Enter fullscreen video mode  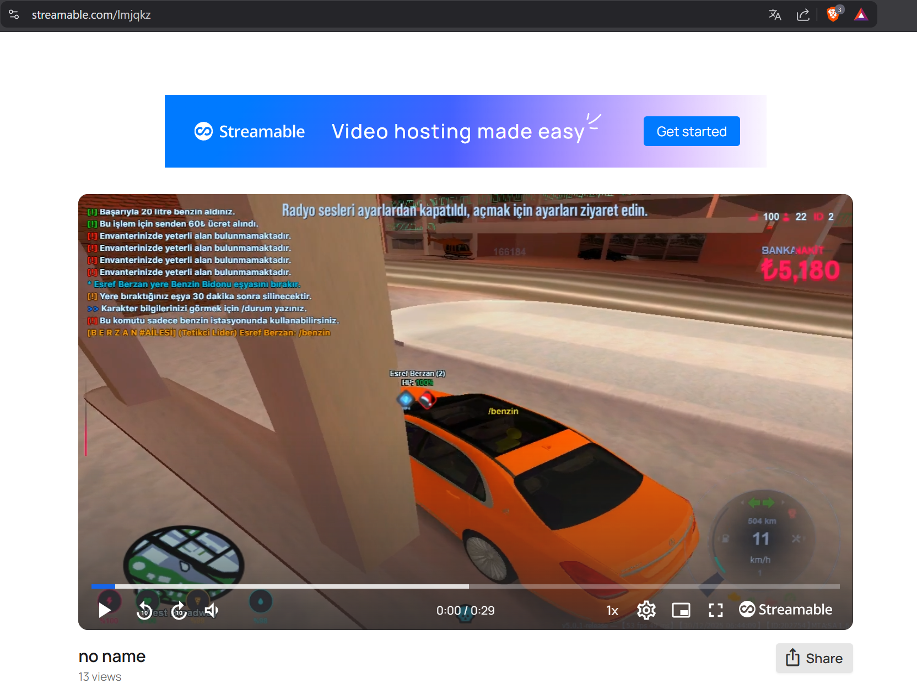(x=716, y=610)
